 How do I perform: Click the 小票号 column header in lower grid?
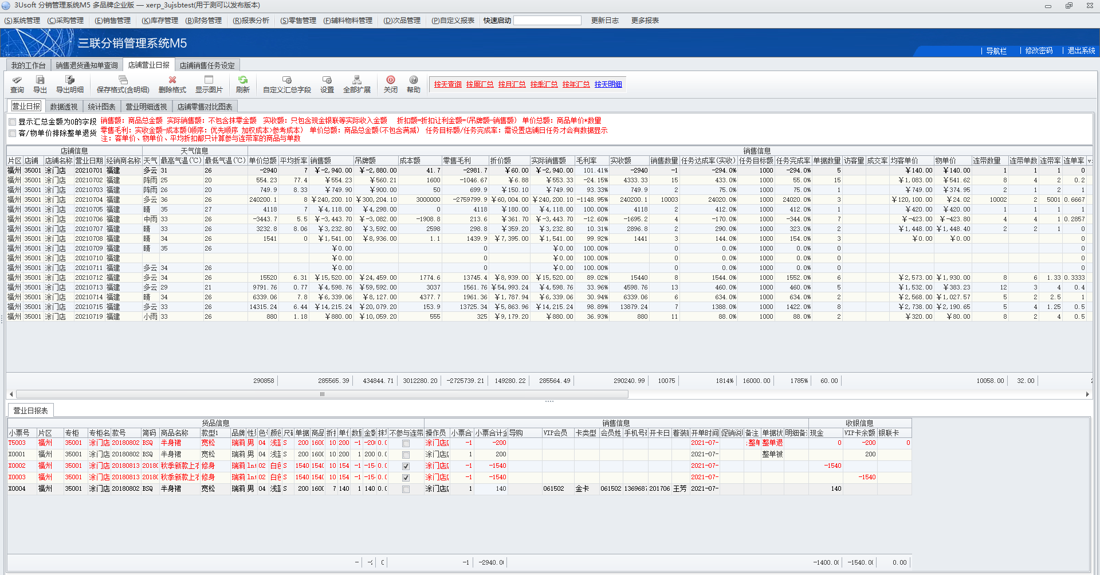point(22,433)
